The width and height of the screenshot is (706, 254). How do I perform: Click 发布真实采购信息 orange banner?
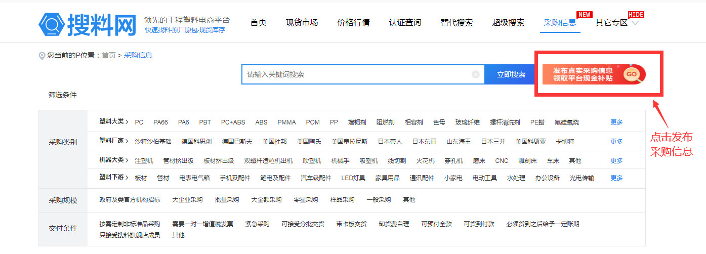pos(594,74)
